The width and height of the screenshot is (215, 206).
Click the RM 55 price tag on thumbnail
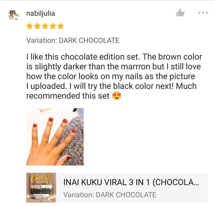pos(41,198)
